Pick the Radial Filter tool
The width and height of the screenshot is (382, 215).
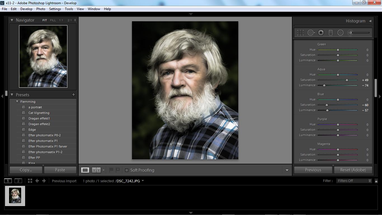click(x=340, y=33)
